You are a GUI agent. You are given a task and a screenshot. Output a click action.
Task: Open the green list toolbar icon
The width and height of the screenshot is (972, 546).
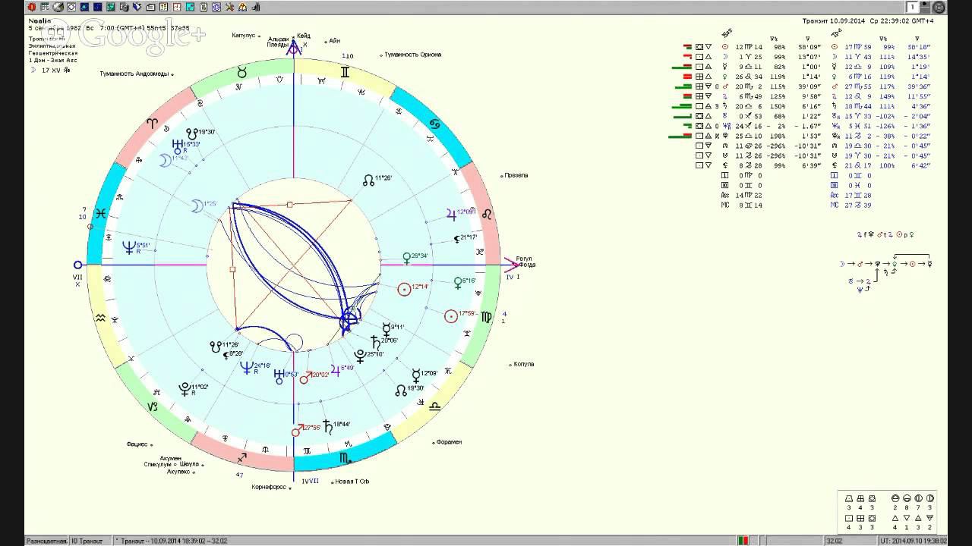(111, 7)
